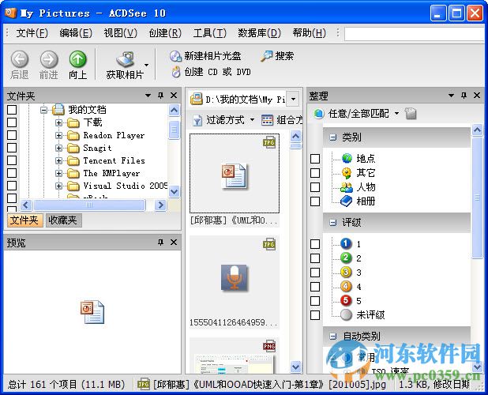Select the microphone thumbnail 1555041126464959
488x395 pixels.
pyautogui.click(x=235, y=282)
